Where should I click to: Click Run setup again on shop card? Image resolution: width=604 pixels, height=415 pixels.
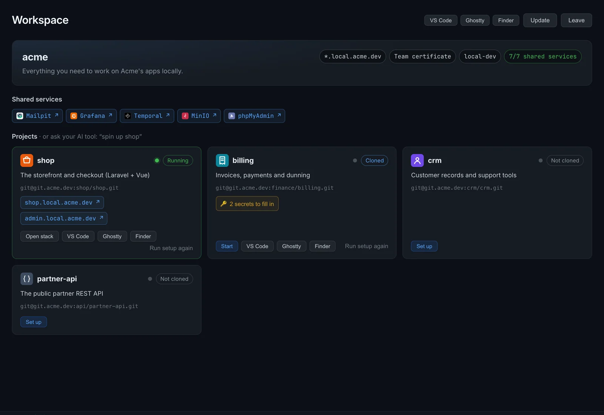coord(171,248)
